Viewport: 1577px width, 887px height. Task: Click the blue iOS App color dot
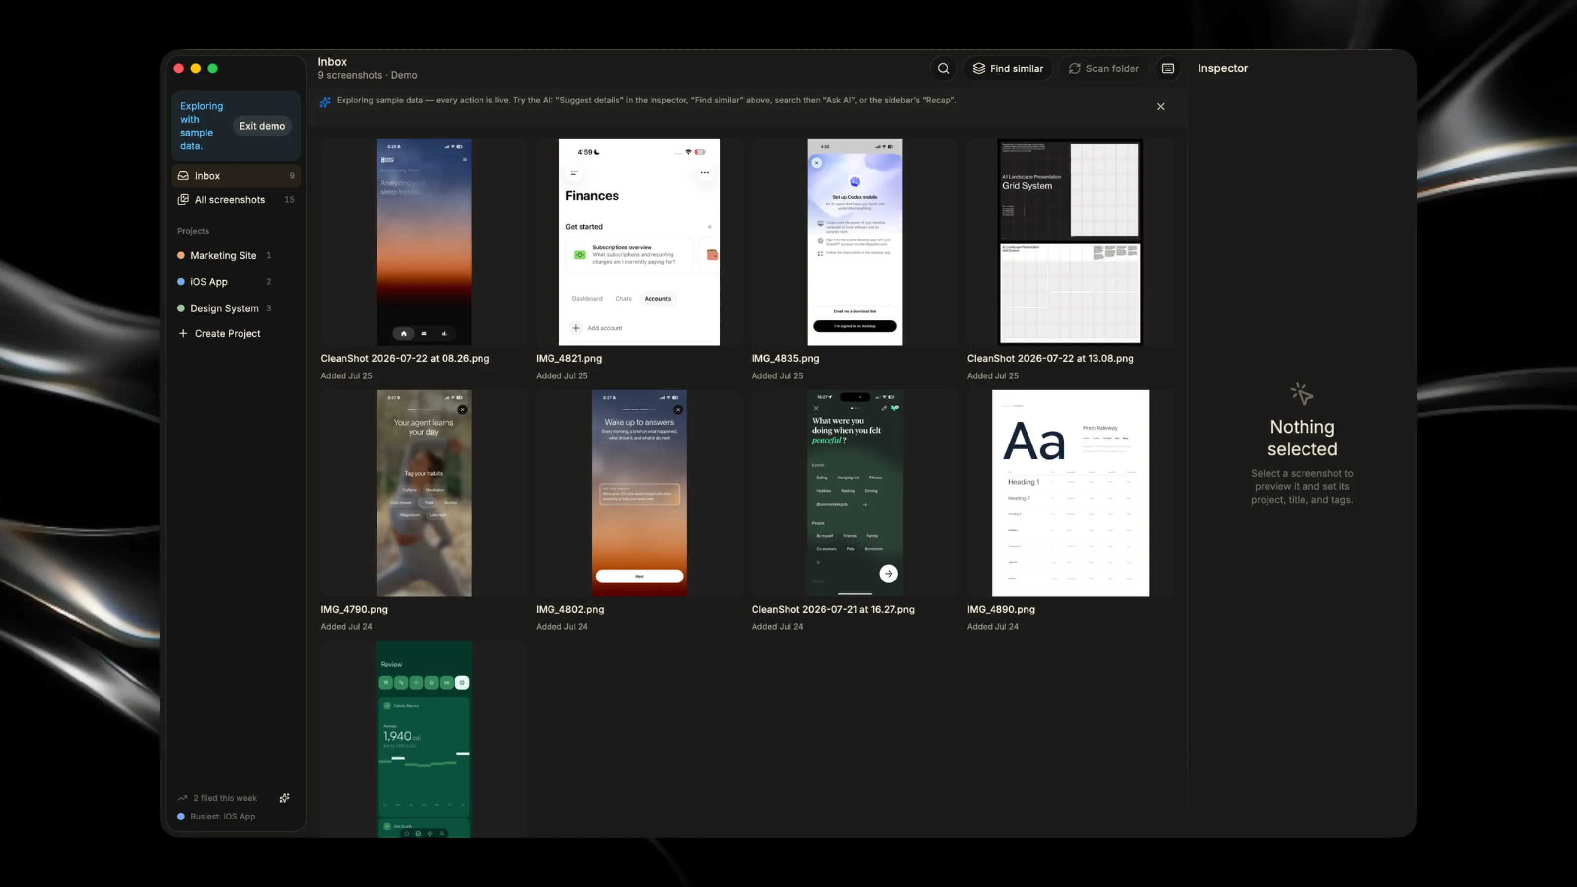click(x=180, y=281)
